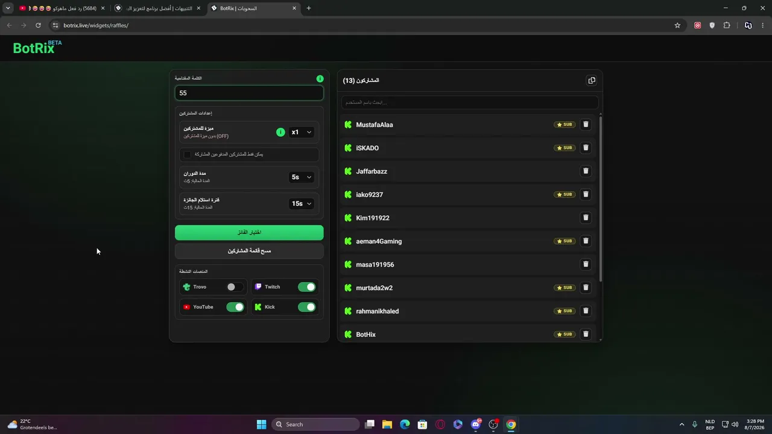Open the Windows Start menu
Screen dimensions: 772x434
coord(261,424)
